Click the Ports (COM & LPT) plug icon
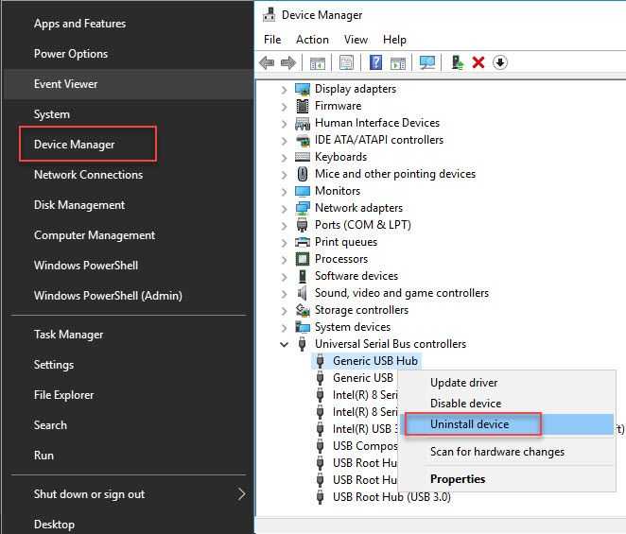The width and height of the screenshot is (626, 534). (303, 225)
